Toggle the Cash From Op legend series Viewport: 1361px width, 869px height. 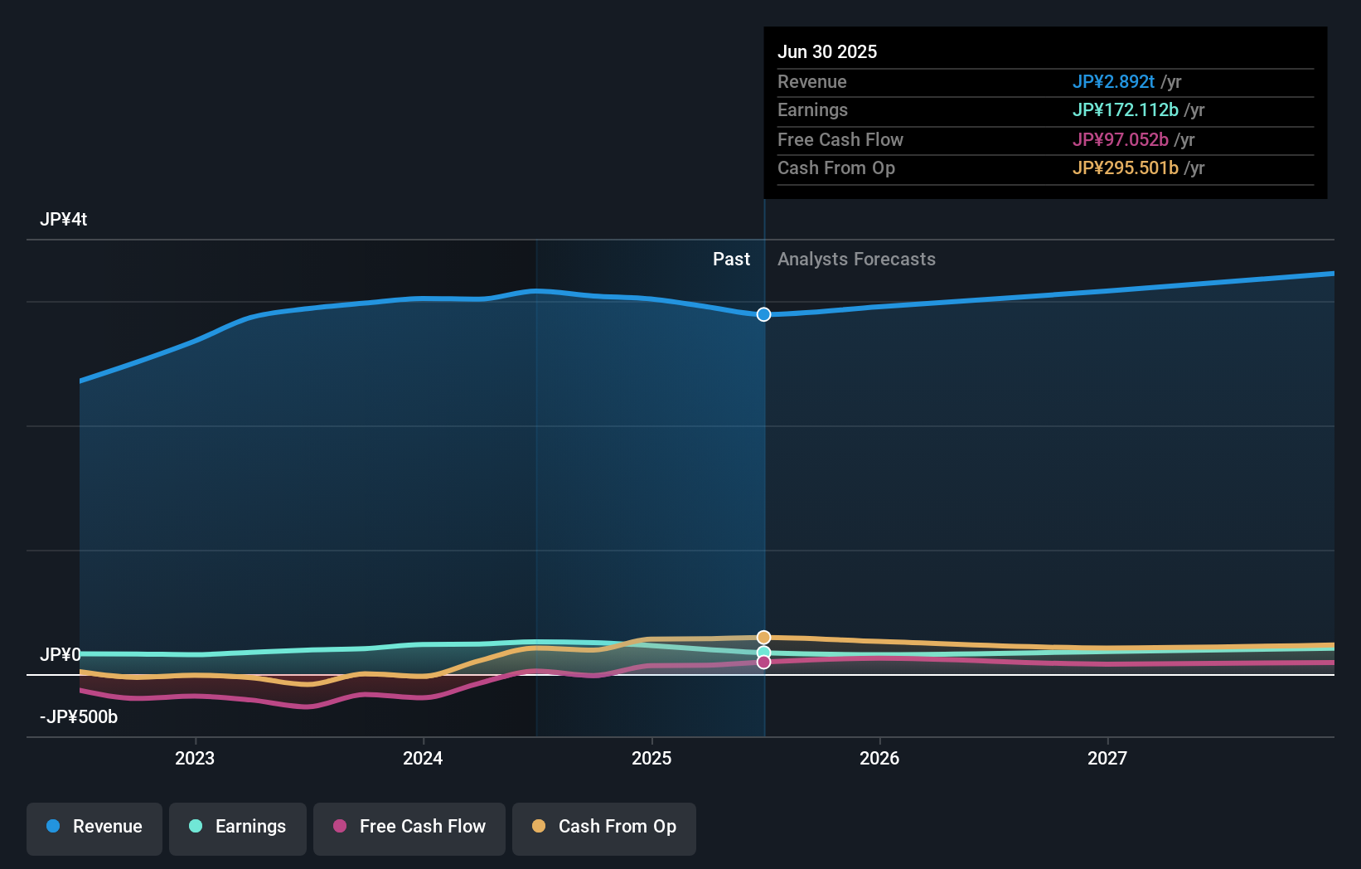(604, 828)
